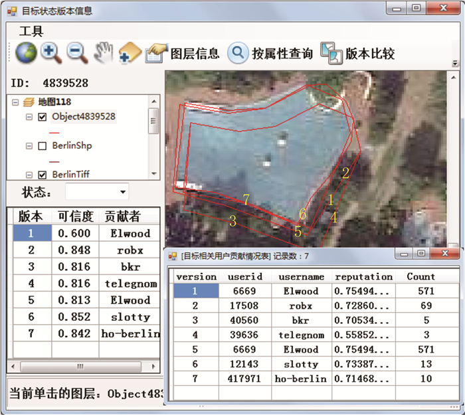Click the version table horizontal scrollbar
The image size is (465, 415).
79,366
